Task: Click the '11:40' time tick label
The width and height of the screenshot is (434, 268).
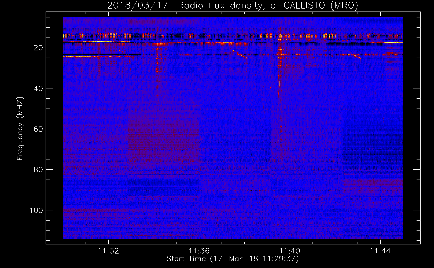Action: (290, 251)
